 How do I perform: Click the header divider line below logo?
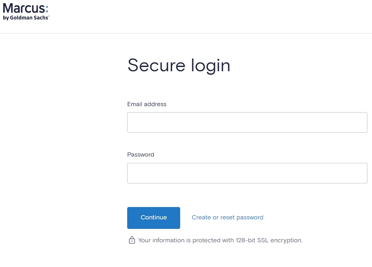pos(186,34)
